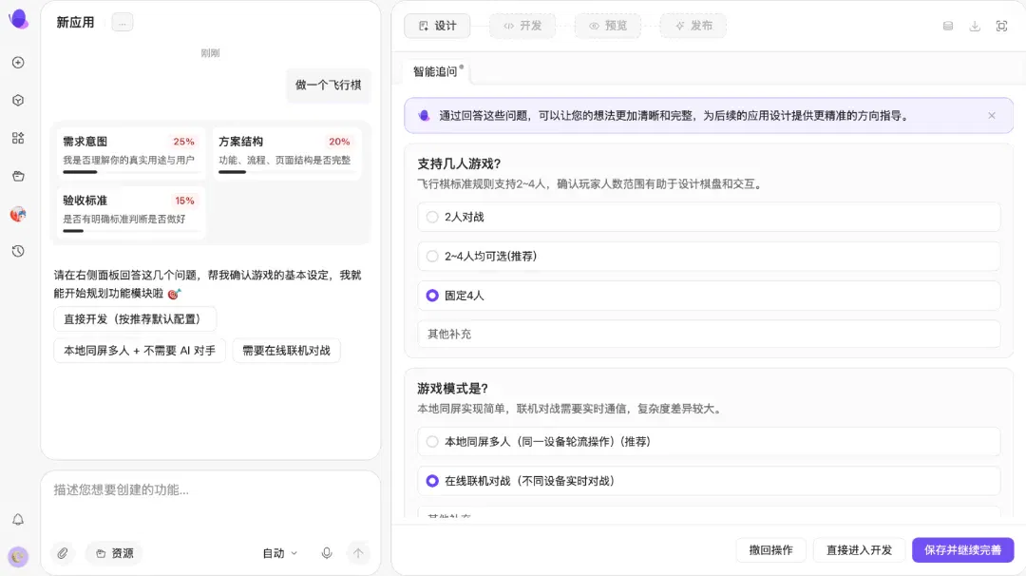Click the 验收标准 15% progress card
Viewport: 1026px width, 576px height.
click(x=130, y=213)
